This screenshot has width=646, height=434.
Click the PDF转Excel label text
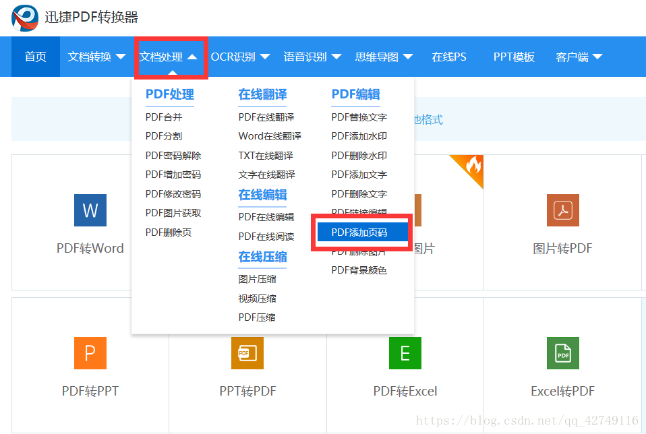[x=405, y=391]
